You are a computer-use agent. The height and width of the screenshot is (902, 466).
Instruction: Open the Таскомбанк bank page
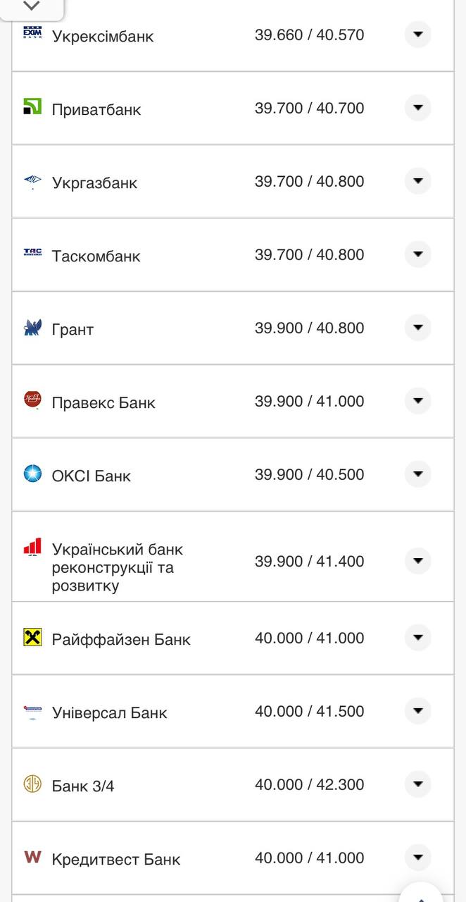tap(96, 255)
